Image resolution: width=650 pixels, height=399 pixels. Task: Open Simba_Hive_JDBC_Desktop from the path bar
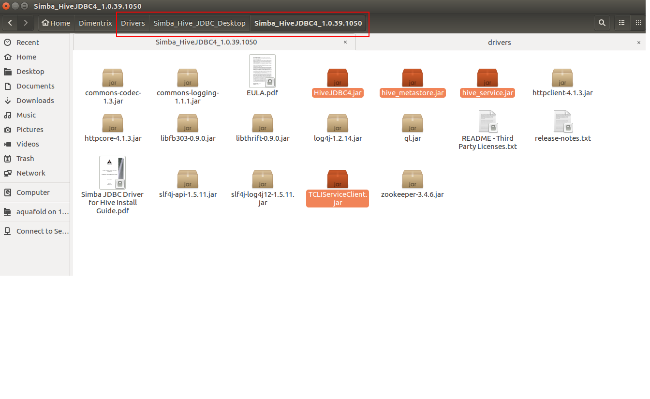pyautogui.click(x=200, y=23)
